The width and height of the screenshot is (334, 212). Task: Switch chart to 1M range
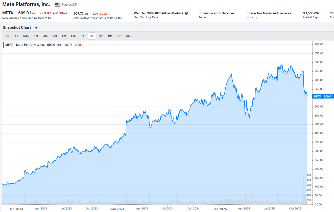(36, 36)
